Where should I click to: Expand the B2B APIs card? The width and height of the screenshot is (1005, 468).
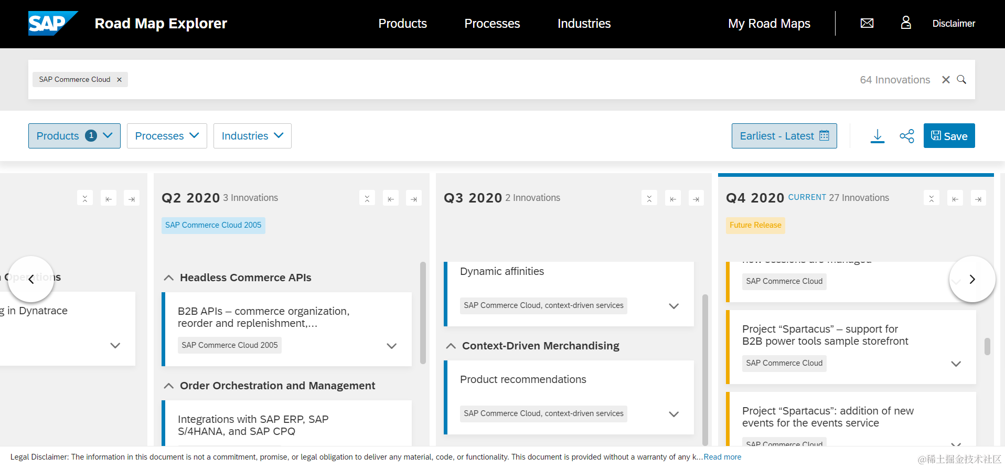391,346
